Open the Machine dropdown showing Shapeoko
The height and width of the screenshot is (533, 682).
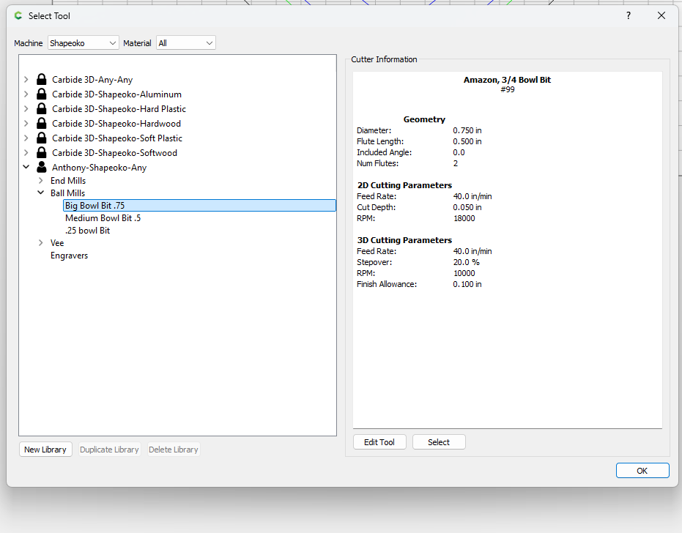[83, 43]
